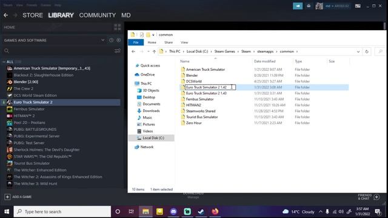Viewport: 388px width, 218px height.
Task: Click the recent activity clock icon
Action: [x=112, y=40]
